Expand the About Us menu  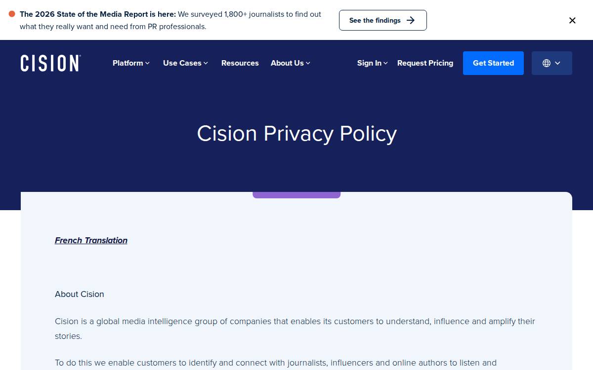(x=290, y=63)
